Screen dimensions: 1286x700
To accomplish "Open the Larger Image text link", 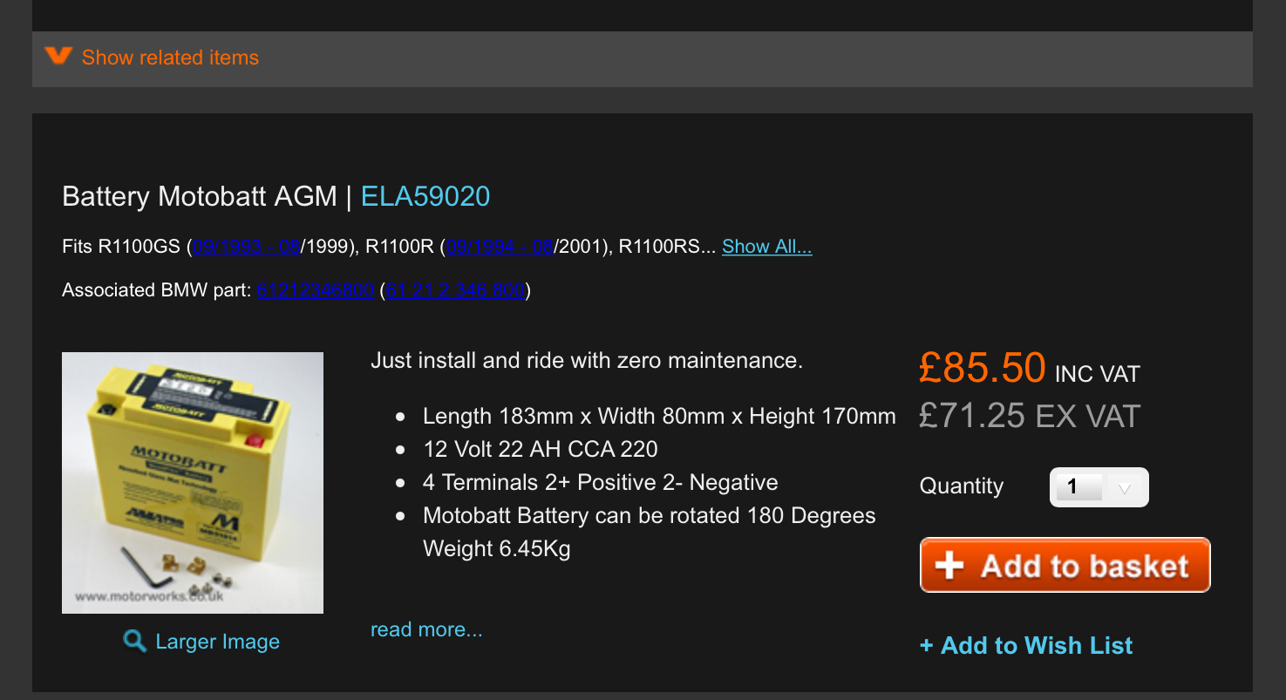I will pos(217,642).
